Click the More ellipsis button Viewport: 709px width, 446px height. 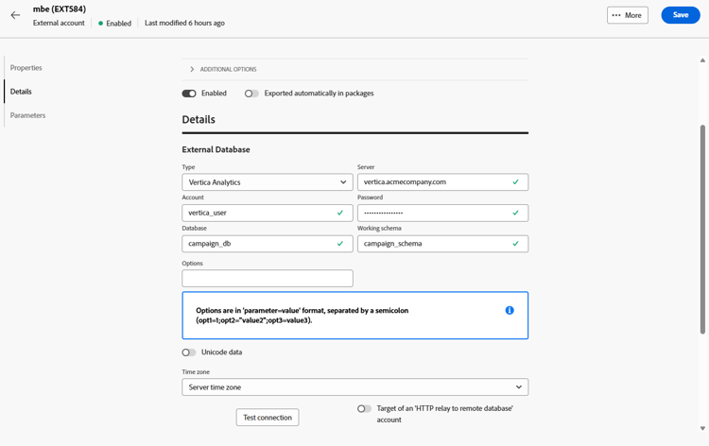click(x=627, y=15)
